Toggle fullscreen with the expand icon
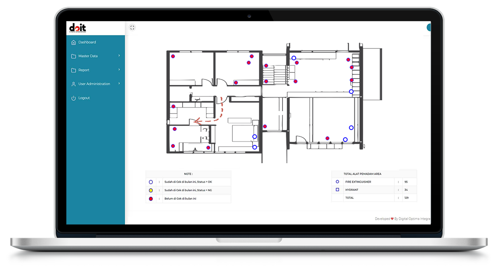500x266 pixels. 132,28
